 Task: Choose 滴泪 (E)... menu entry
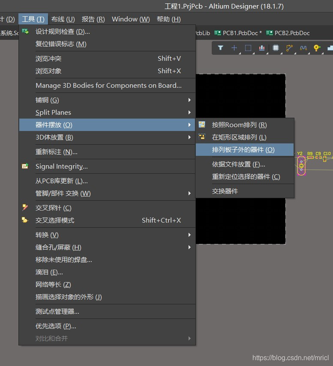[x=107, y=272]
